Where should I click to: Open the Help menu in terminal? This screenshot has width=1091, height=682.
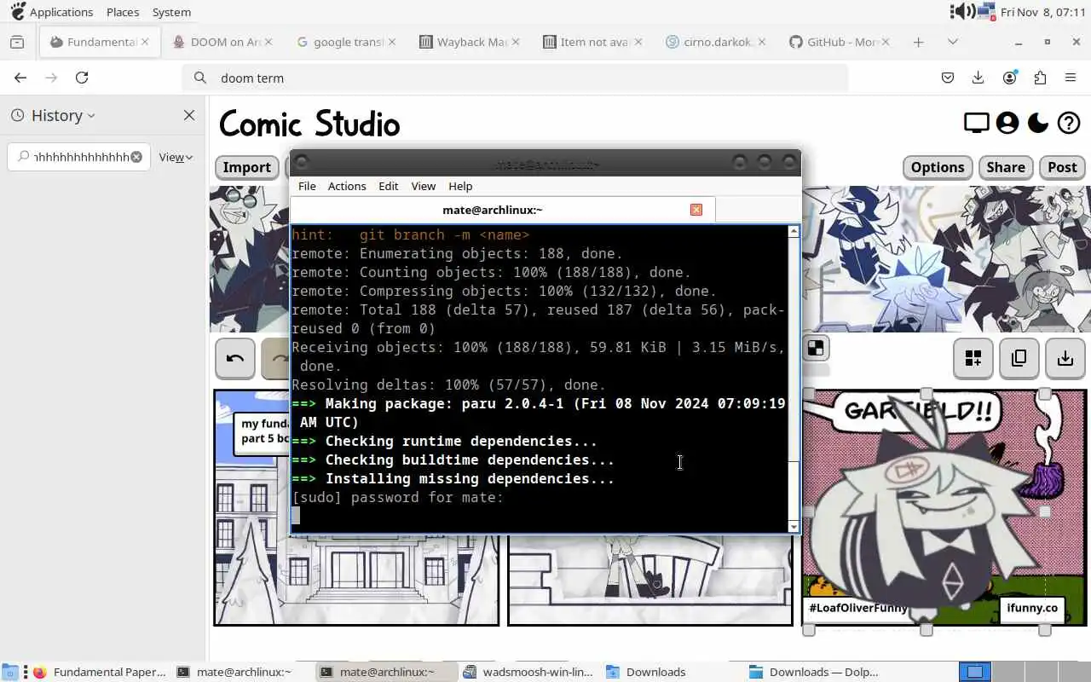(460, 186)
